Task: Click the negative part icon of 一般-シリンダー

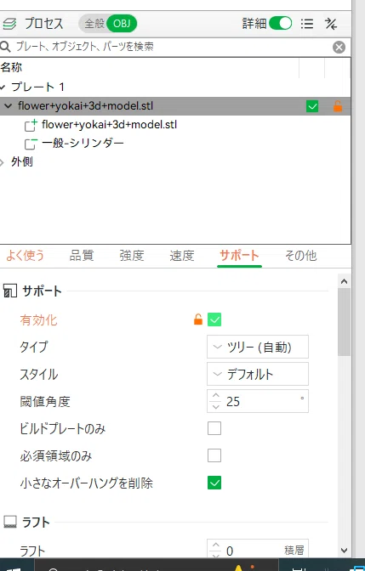Action: [x=31, y=144]
